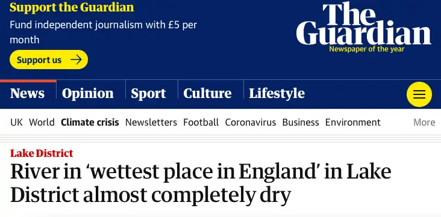Click the Support us button

[x=49, y=60]
